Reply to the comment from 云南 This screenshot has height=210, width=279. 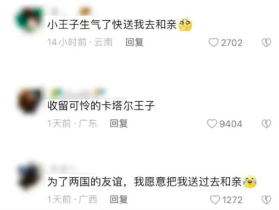(x=134, y=42)
